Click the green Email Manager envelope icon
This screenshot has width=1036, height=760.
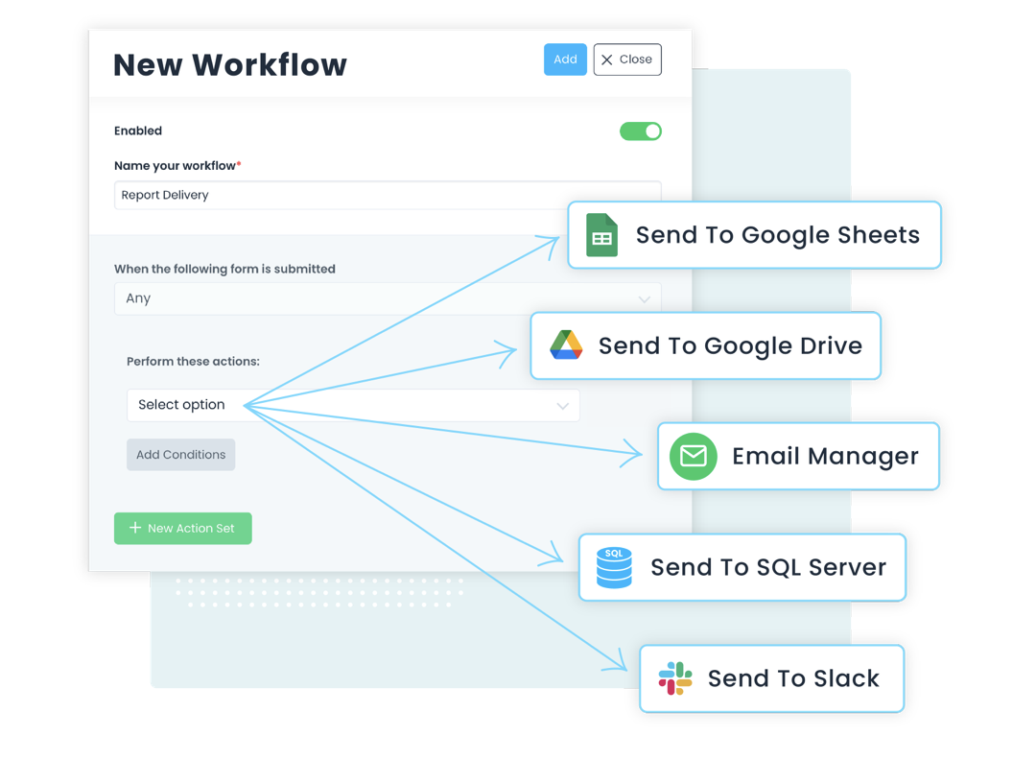pyautogui.click(x=693, y=456)
